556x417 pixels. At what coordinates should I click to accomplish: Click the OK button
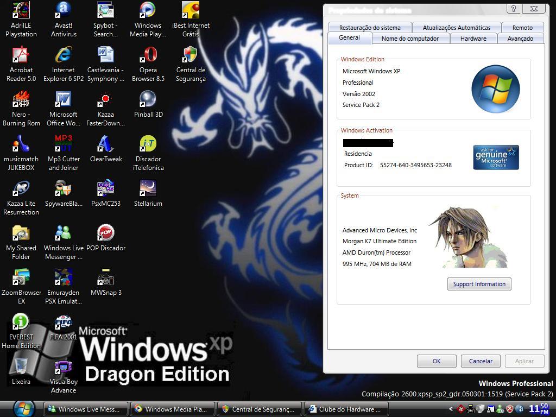click(437, 361)
